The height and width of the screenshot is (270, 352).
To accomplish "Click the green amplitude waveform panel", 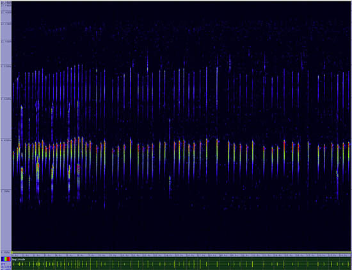I will [181, 264].
